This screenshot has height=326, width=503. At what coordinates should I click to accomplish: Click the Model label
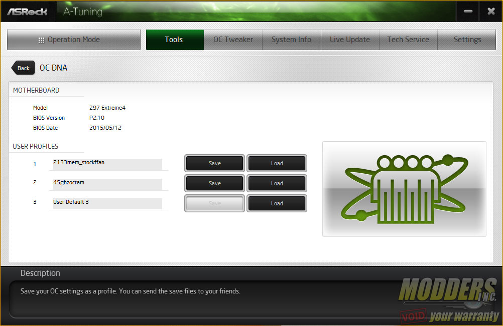(40, 108)
